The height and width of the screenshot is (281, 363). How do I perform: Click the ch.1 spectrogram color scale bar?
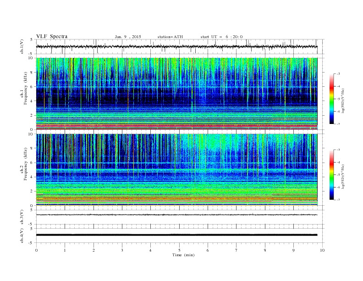coord(331,99)
